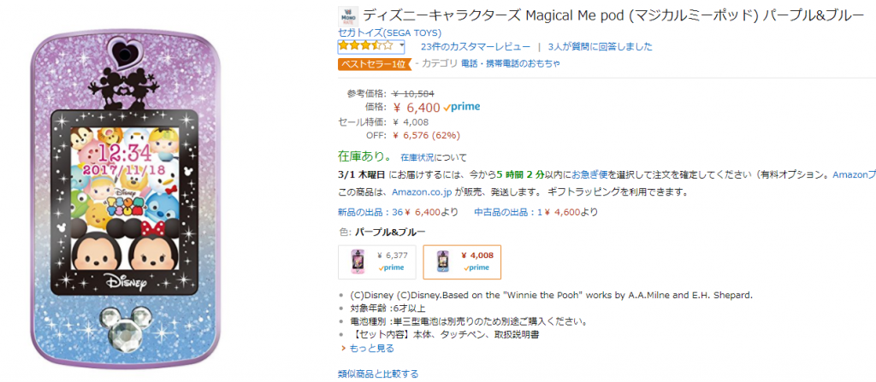
Task: Click the Mono Rate icon beside the title
Action: coord(348,15)
